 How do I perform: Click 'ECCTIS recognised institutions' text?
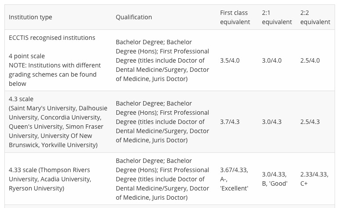click(x=52, y=38)
